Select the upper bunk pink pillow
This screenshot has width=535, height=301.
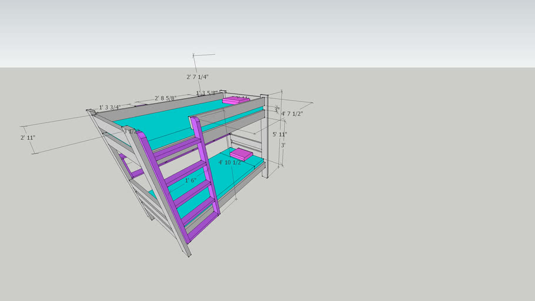pos(235,101)
